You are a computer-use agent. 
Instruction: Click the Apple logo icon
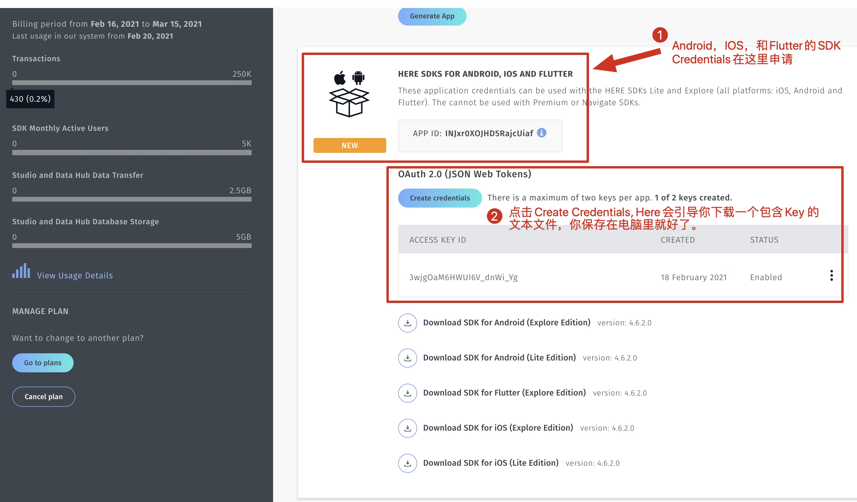click(340, 78)
